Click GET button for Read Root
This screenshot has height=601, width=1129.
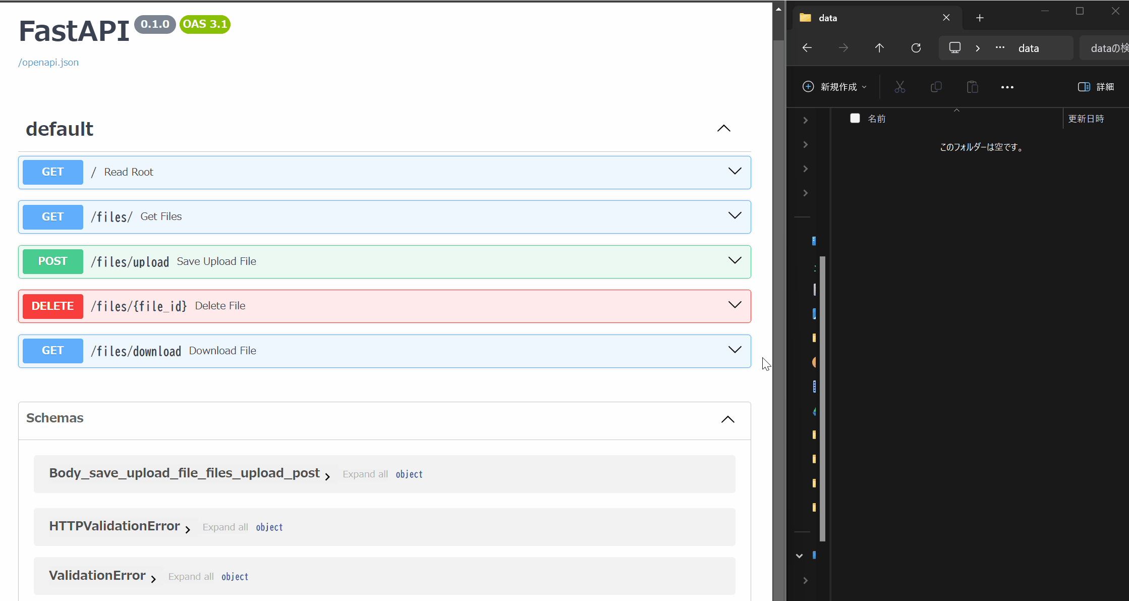coord(53,172)
